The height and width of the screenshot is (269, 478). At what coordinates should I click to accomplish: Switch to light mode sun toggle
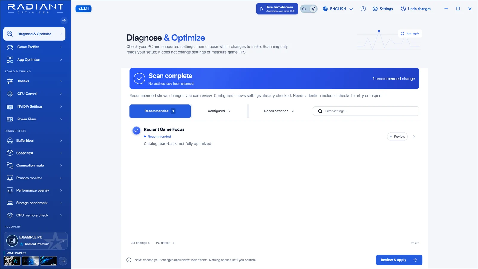click(x=313, y=9)
